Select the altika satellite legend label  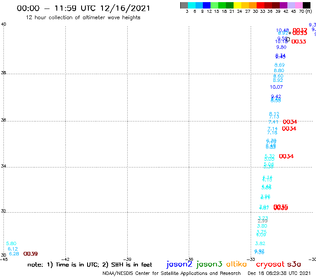[x=236, y=264]
